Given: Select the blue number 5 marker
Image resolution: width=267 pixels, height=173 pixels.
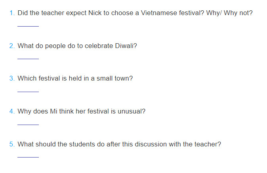Looking at the screenshot, I should click(x=12, y=144).
